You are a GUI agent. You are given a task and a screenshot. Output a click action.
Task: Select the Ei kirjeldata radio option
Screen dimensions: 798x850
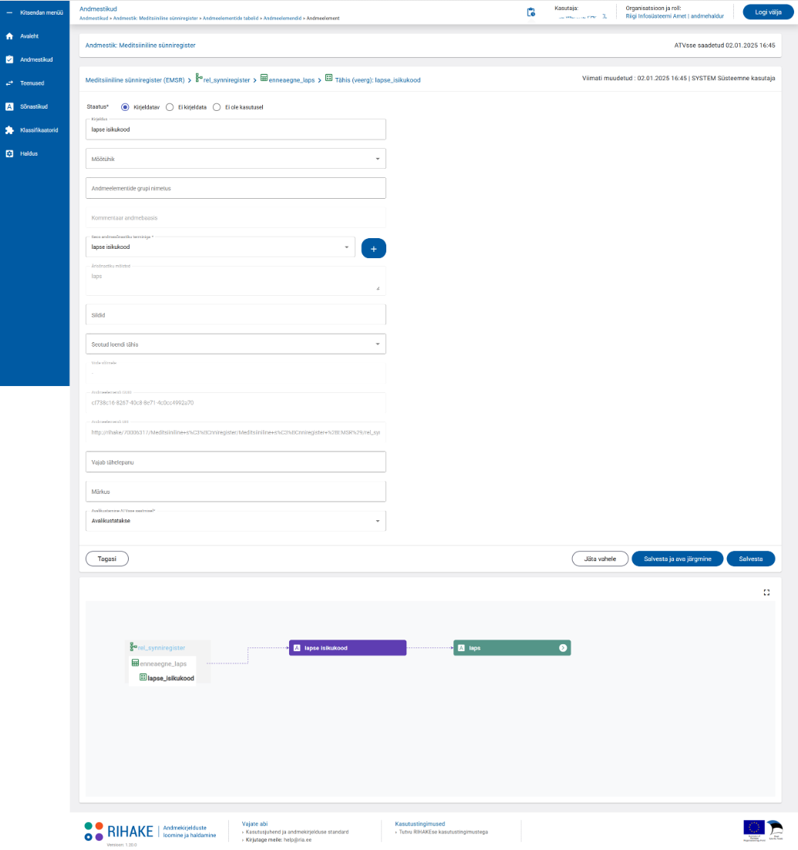tap(170, 107)
